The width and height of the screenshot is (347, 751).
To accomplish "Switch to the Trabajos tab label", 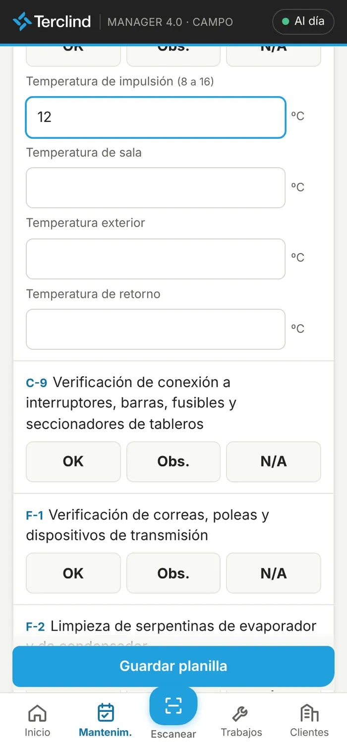I will 241,733.
